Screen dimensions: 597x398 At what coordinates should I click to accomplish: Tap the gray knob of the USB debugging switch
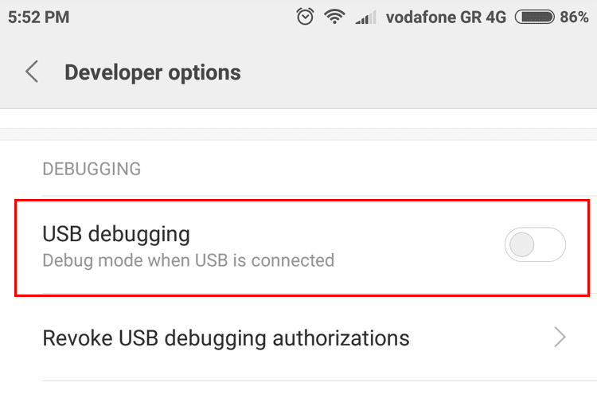click(x=521, y=244)
